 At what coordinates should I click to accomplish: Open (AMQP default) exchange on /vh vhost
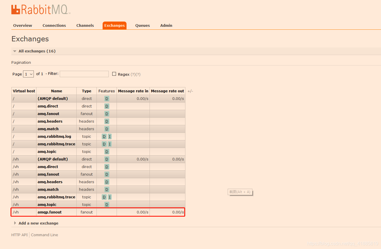(x=53, y=159)
